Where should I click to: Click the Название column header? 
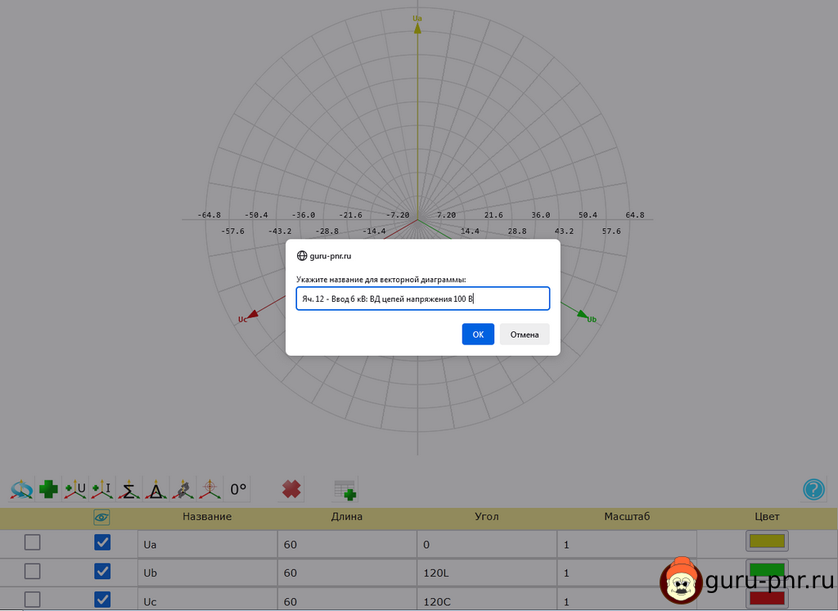point(207,516)
